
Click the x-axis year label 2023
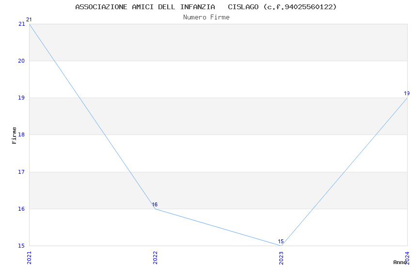coord(281,258)
